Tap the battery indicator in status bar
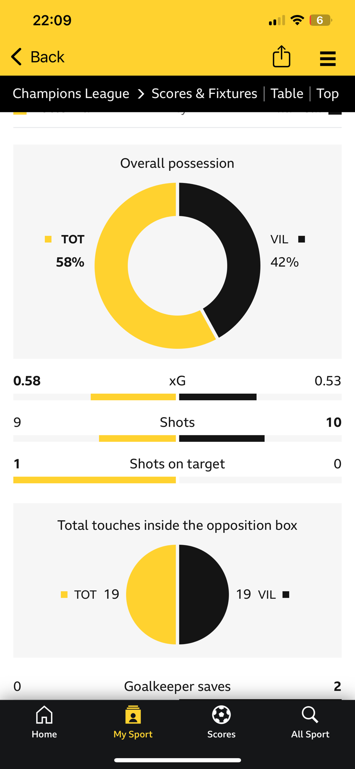355x769 pixels. coord(320,20)
